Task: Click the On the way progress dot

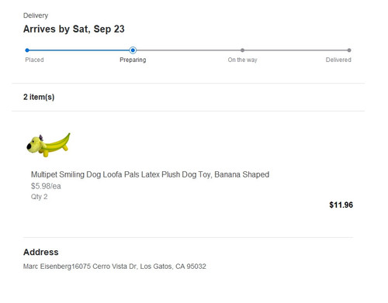Action: pos(242,50)
